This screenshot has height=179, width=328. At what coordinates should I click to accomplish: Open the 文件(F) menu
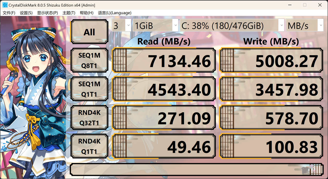(x=9, y=13)
